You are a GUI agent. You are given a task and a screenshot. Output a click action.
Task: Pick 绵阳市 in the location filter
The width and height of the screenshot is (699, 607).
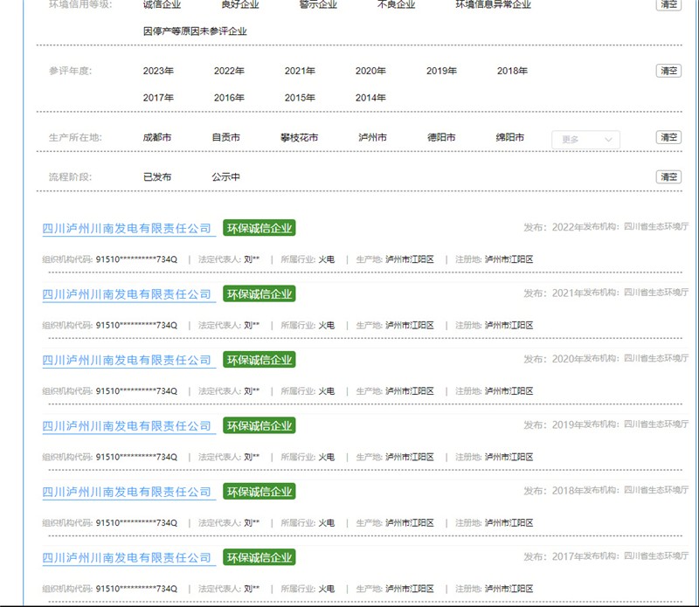(510, 138)
